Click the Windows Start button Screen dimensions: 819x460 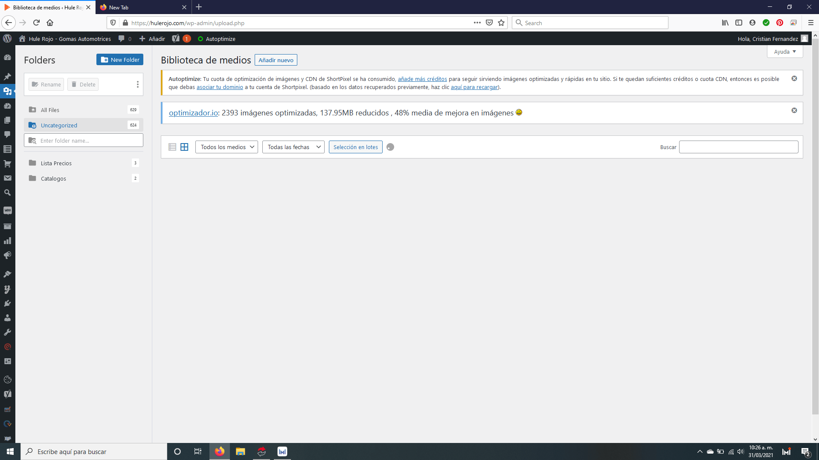[x=10, y=451]
